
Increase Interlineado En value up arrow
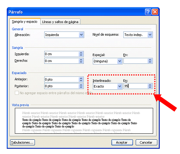pos(150,85)
